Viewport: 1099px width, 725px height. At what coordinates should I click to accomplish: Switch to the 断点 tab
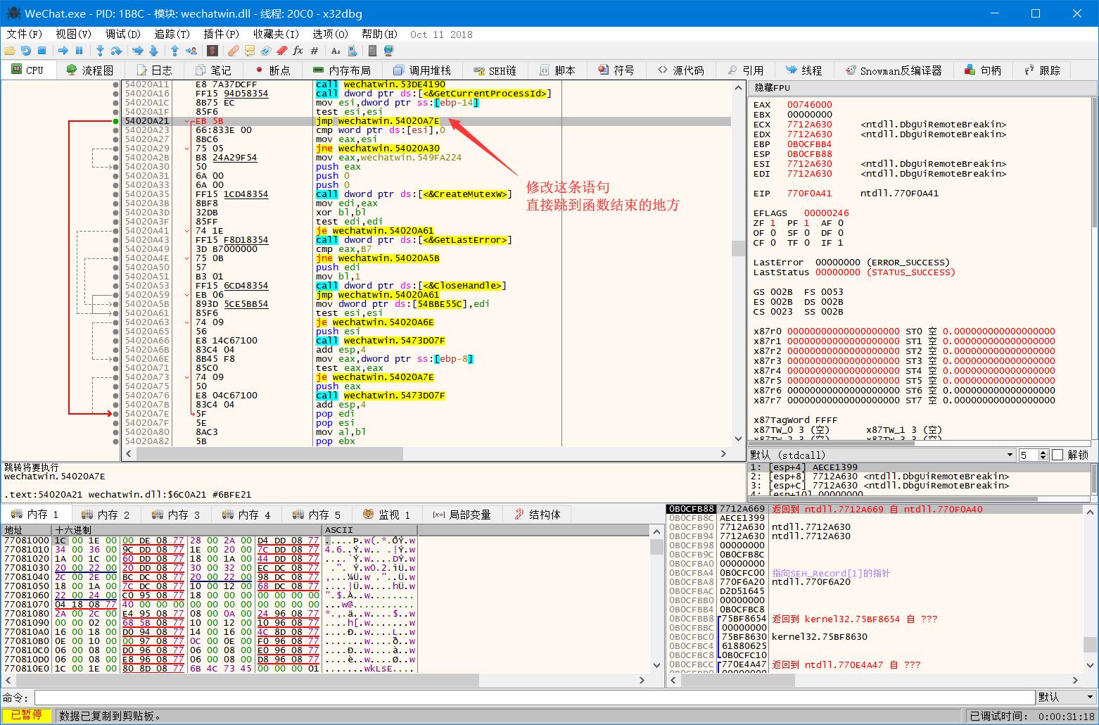pyautogui.click(x=273, y=70)
